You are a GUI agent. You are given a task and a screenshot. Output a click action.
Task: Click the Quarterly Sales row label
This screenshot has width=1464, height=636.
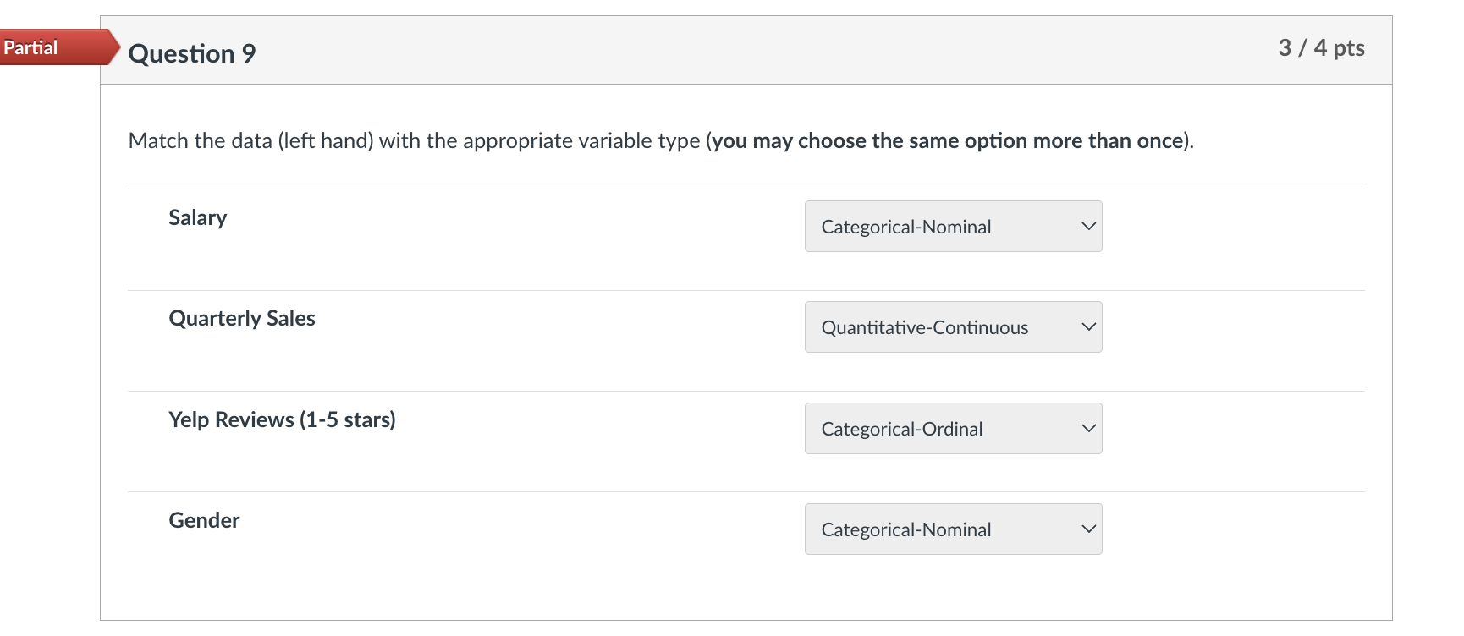(x=242, y=319)
